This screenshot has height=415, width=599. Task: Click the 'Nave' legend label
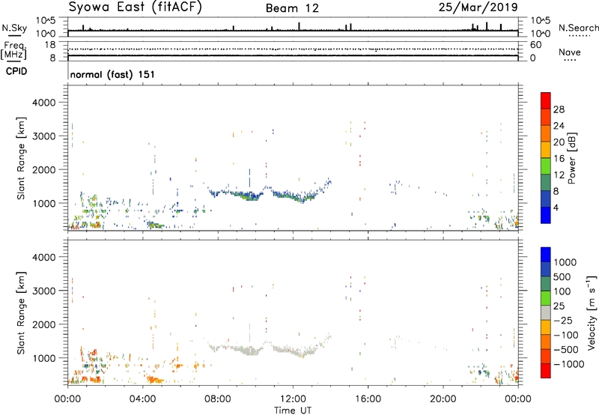click(x=570, y=52)
